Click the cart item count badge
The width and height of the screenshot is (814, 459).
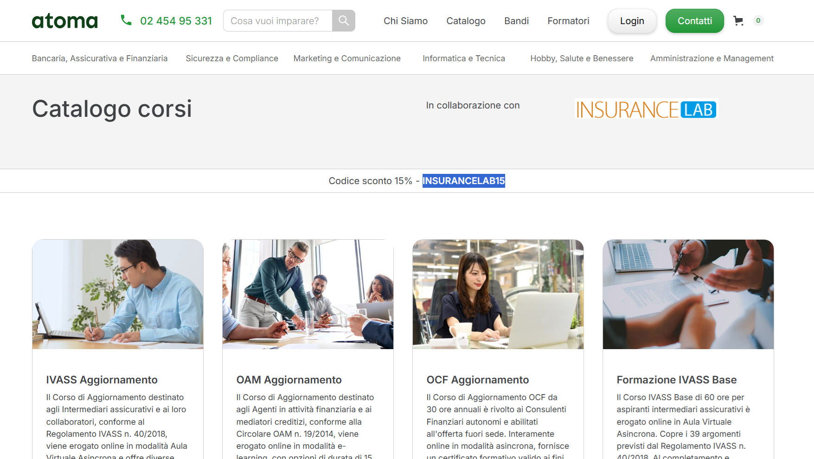(758, 20)
